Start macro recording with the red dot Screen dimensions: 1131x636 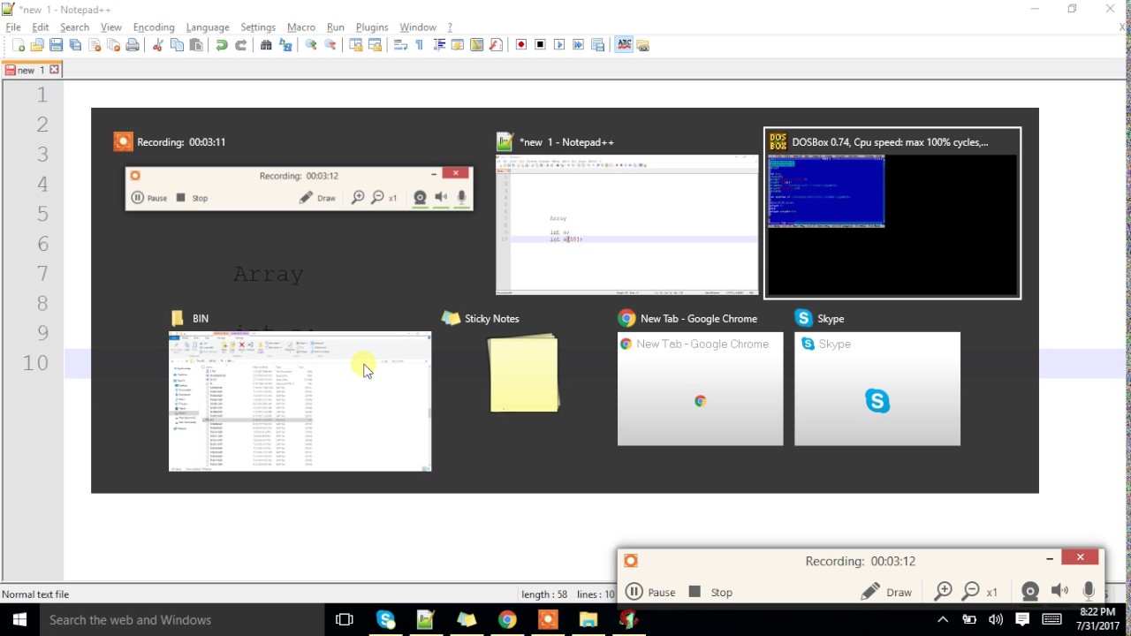(x=521, y=45)
